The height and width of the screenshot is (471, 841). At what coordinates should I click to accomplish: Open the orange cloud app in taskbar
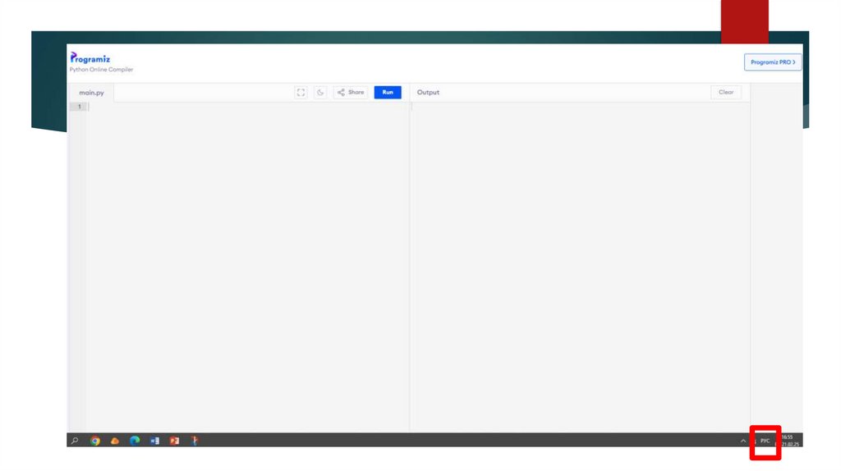pyautogui.click(x=115, y=441)
